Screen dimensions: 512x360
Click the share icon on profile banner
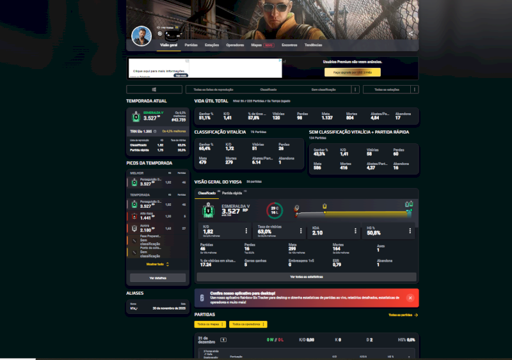(x=411, y=33)
